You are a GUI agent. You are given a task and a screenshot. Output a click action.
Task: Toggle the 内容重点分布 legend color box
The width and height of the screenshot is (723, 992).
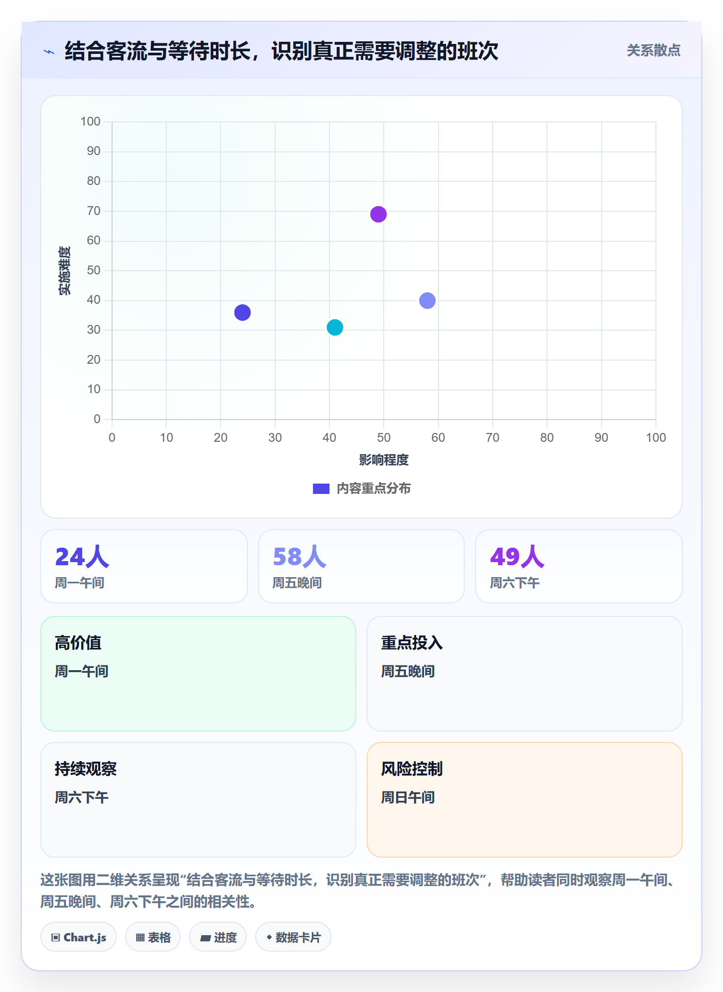click(x=321, y=489)
